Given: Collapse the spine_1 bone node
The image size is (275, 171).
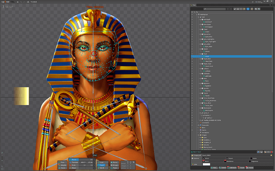Looking at the screenshot, I should coord(200,113).
